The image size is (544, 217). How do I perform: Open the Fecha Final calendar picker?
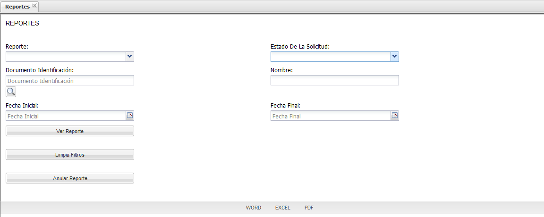395,116
